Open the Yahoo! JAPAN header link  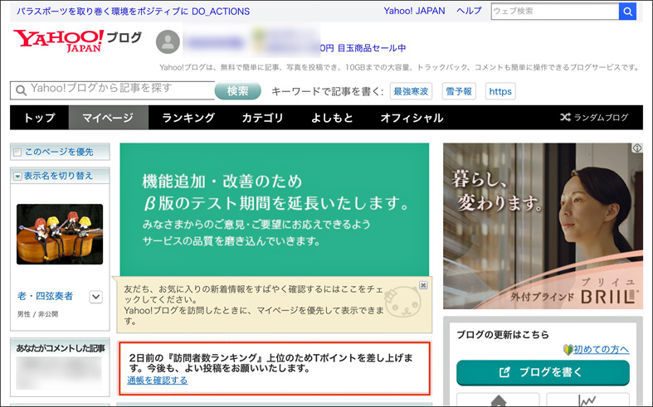(414, 11)
